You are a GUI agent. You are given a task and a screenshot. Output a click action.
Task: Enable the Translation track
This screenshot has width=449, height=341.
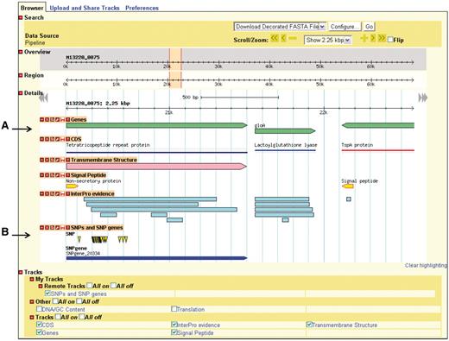(x=174, y=309)
